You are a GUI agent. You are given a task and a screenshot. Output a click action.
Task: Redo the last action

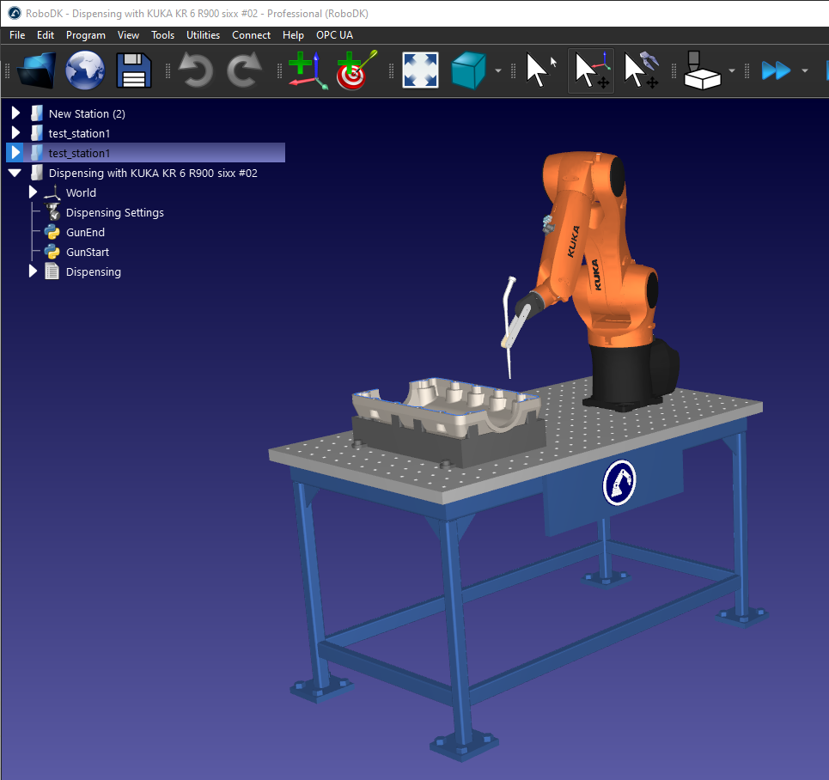(244, 70)
